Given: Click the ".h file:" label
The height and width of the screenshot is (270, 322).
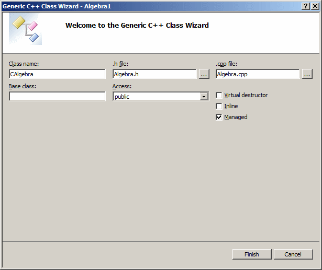Looking at the screenshot, I should (x=120, y=64).
